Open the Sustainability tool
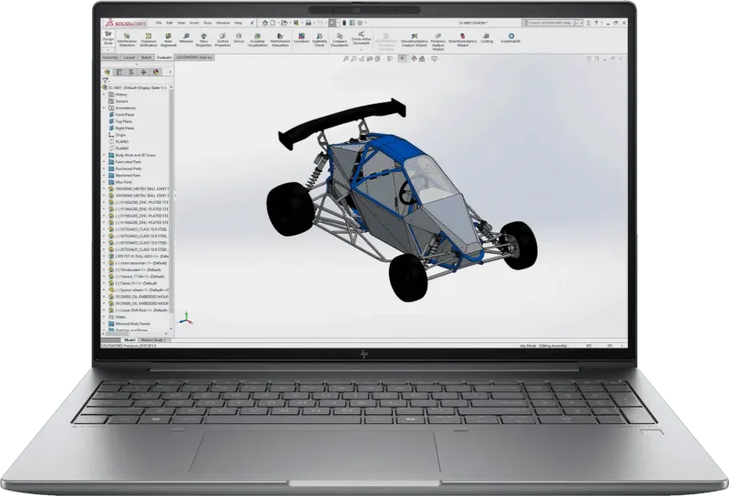The height and width of the screenshot is (496, 729). pyautogui.click(x=510, y=38)
